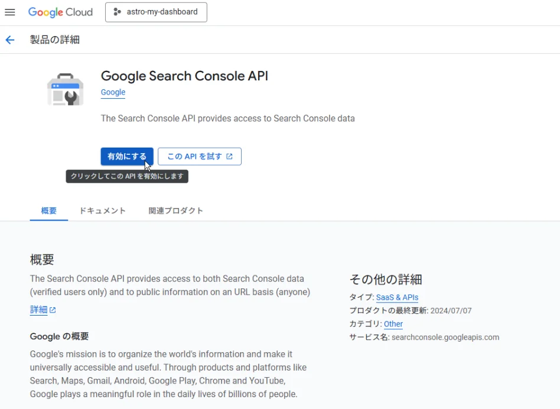Open the Google publisher link
The image size is (560, 409).
point(113,92)
